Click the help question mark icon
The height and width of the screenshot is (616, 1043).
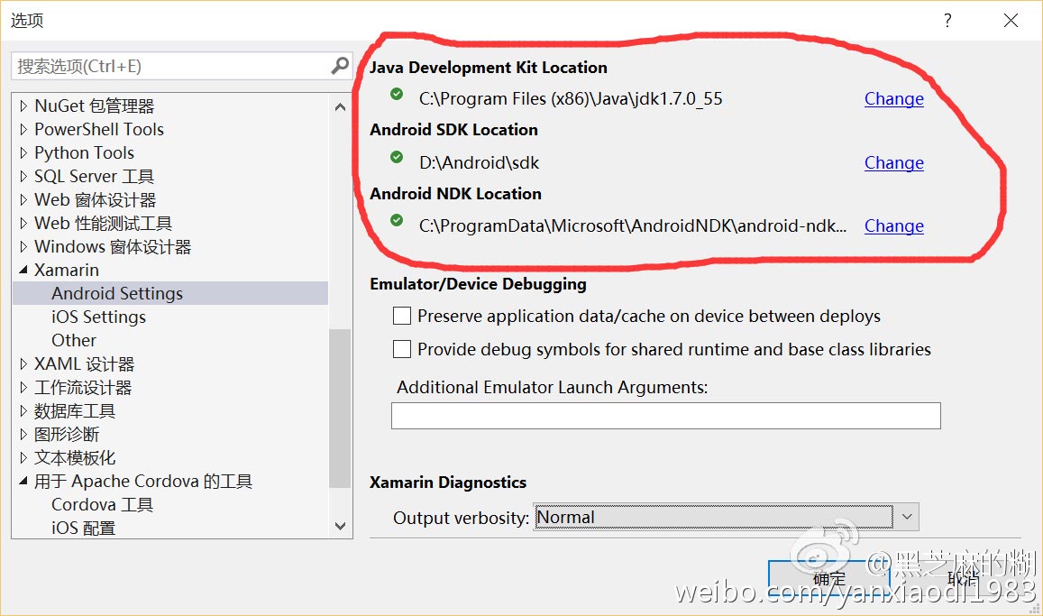coord(947,21)
